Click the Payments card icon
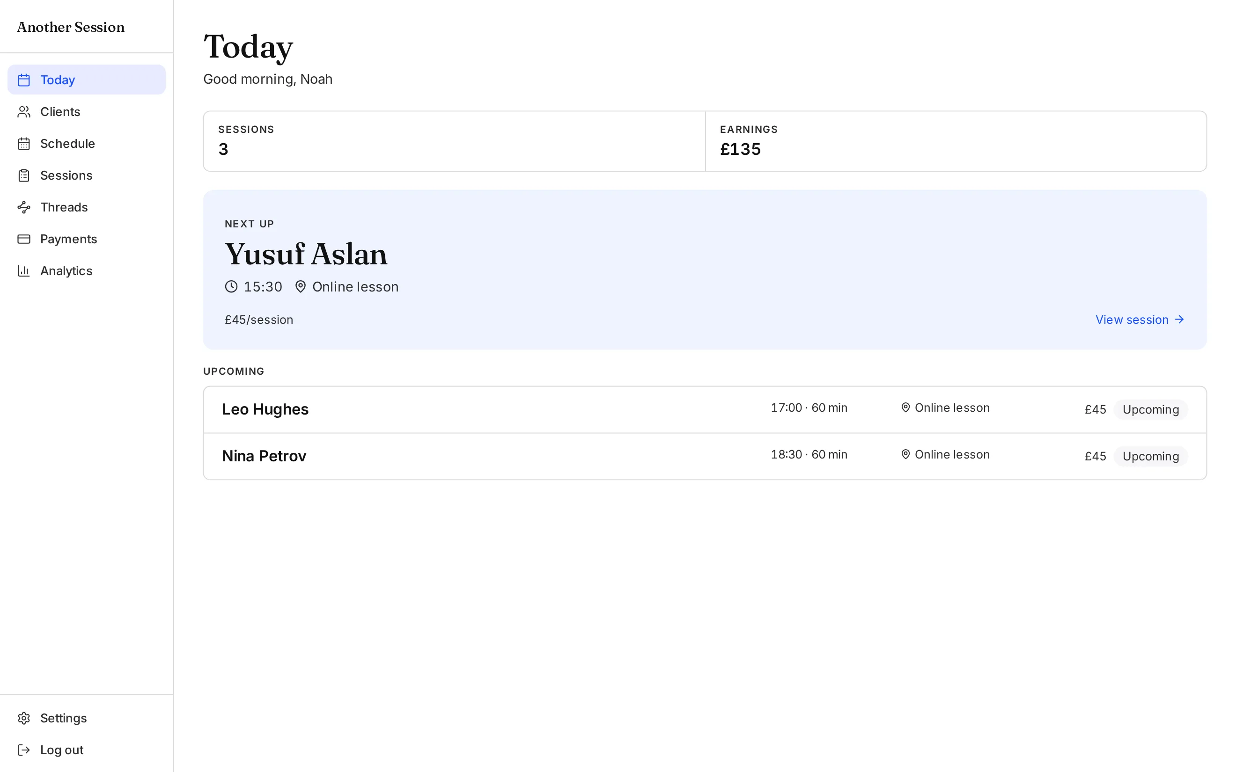This screenshot has height=772, width=1236. click(x=24, y=239)
